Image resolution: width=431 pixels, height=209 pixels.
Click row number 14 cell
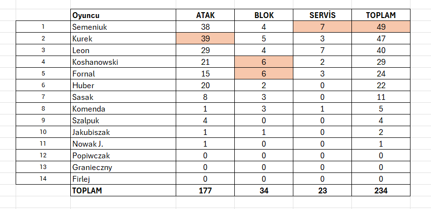pyautogui.click(x=43, y=179)
